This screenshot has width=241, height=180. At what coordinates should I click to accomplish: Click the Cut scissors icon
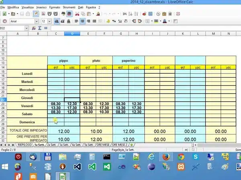tap(78, 14)
